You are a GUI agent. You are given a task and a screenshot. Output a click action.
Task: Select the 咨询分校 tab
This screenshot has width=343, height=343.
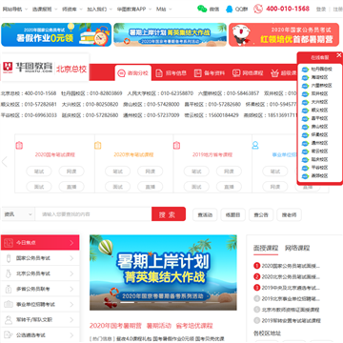(x=133, y=73)
